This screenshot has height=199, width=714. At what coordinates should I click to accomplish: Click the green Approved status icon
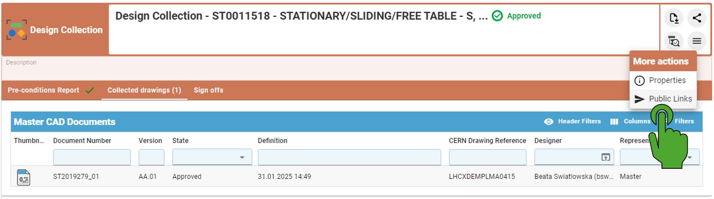[497, 16]
